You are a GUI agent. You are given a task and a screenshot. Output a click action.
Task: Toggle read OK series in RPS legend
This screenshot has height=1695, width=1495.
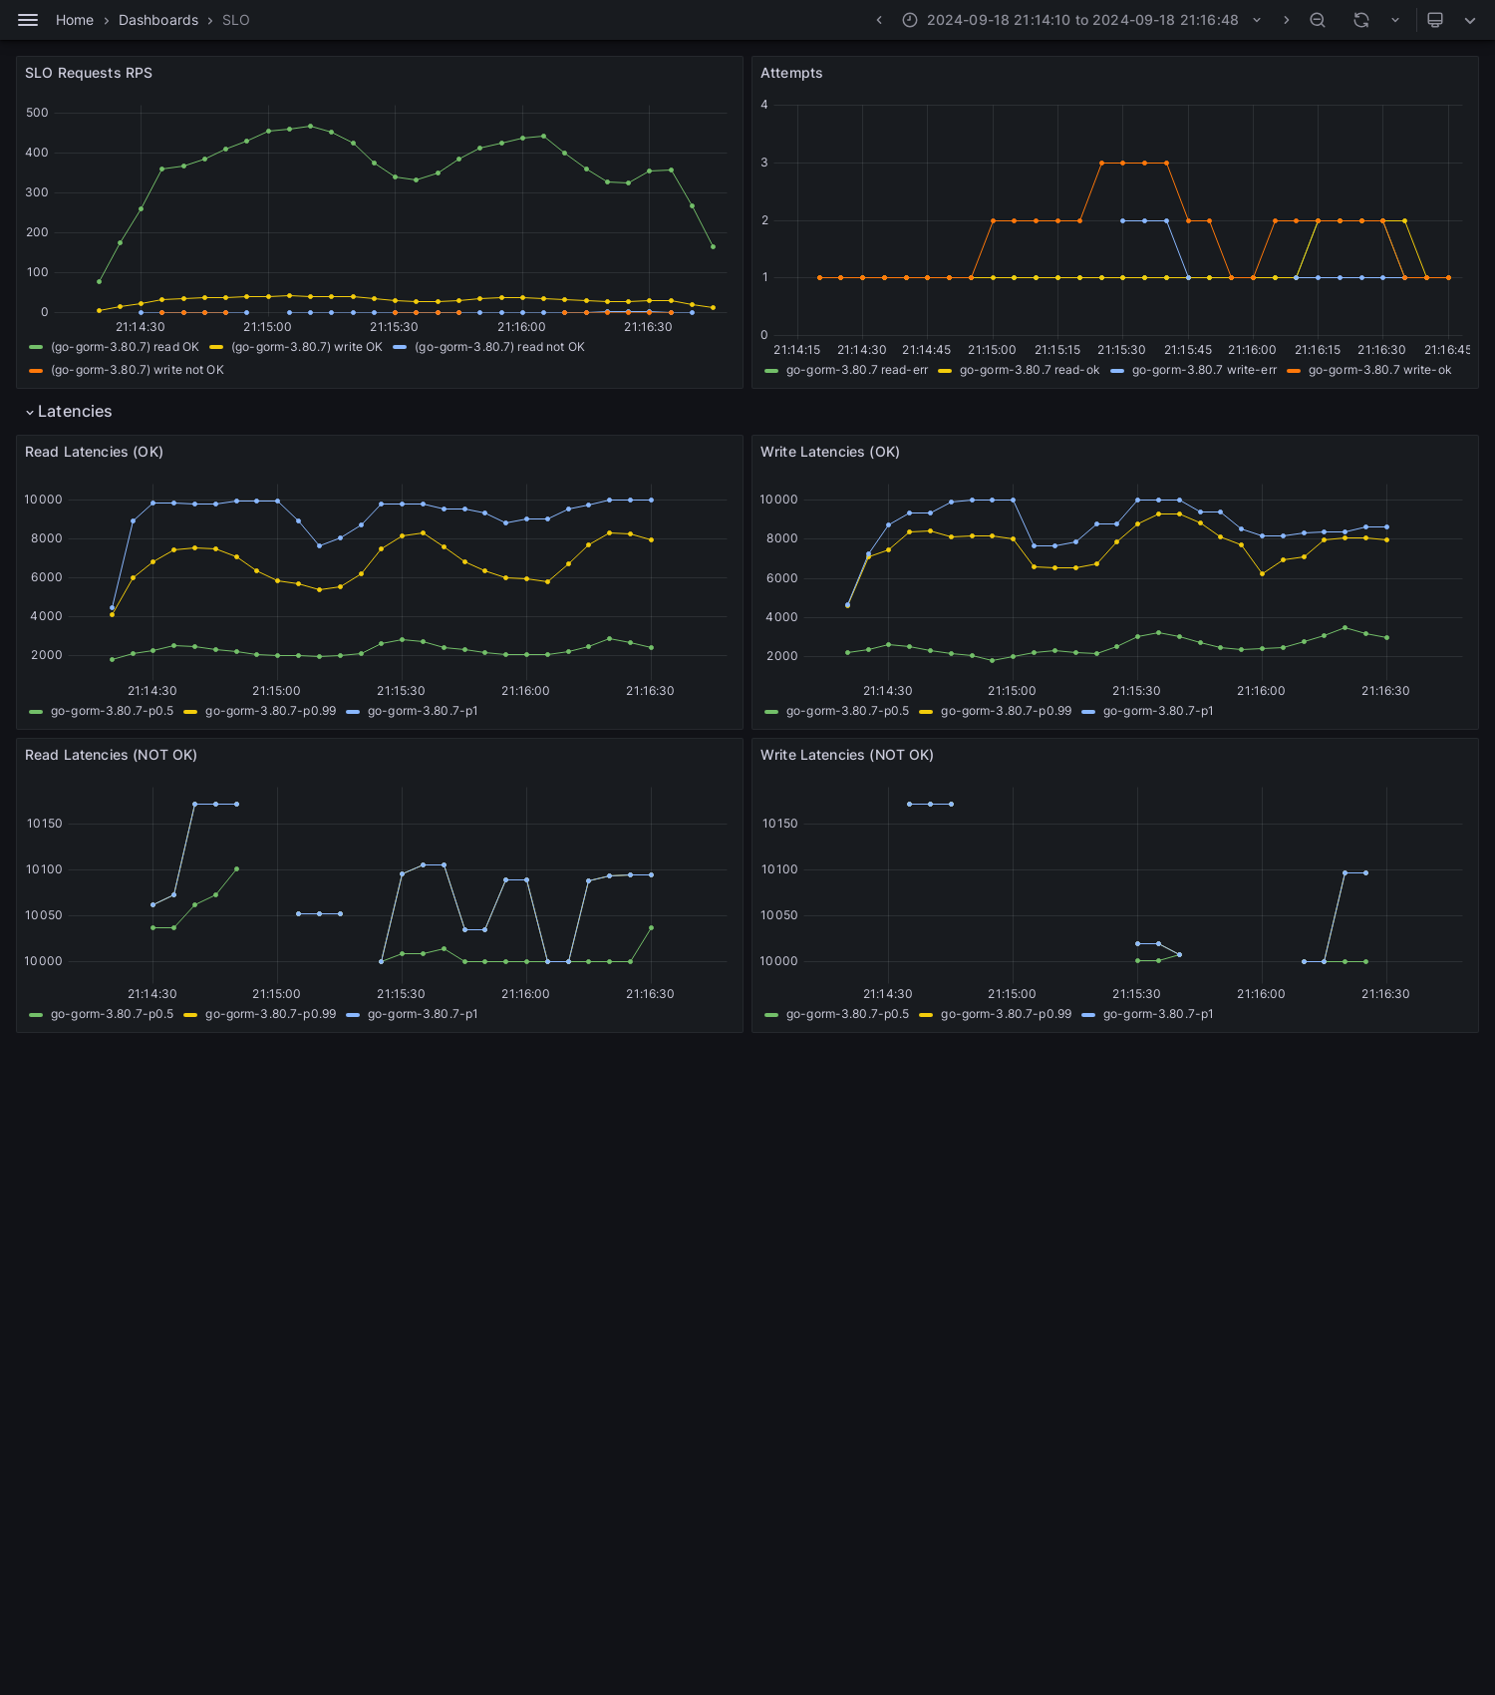(125, 347)
